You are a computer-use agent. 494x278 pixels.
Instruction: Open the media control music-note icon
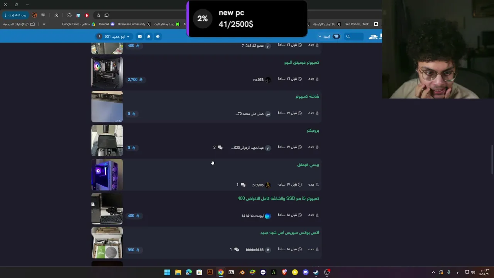click(43, 15)
